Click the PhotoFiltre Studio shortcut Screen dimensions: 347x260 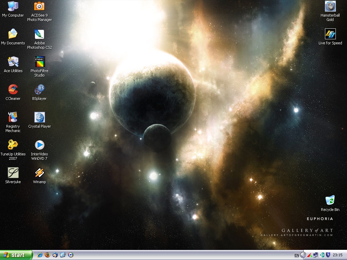point(39,62)
